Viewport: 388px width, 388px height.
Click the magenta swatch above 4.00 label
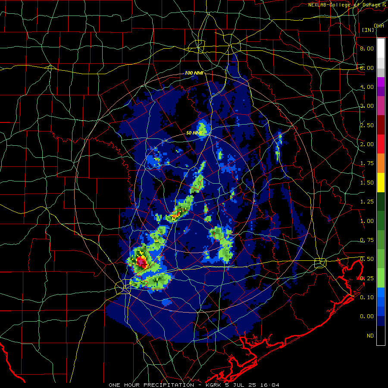[381, 82]
